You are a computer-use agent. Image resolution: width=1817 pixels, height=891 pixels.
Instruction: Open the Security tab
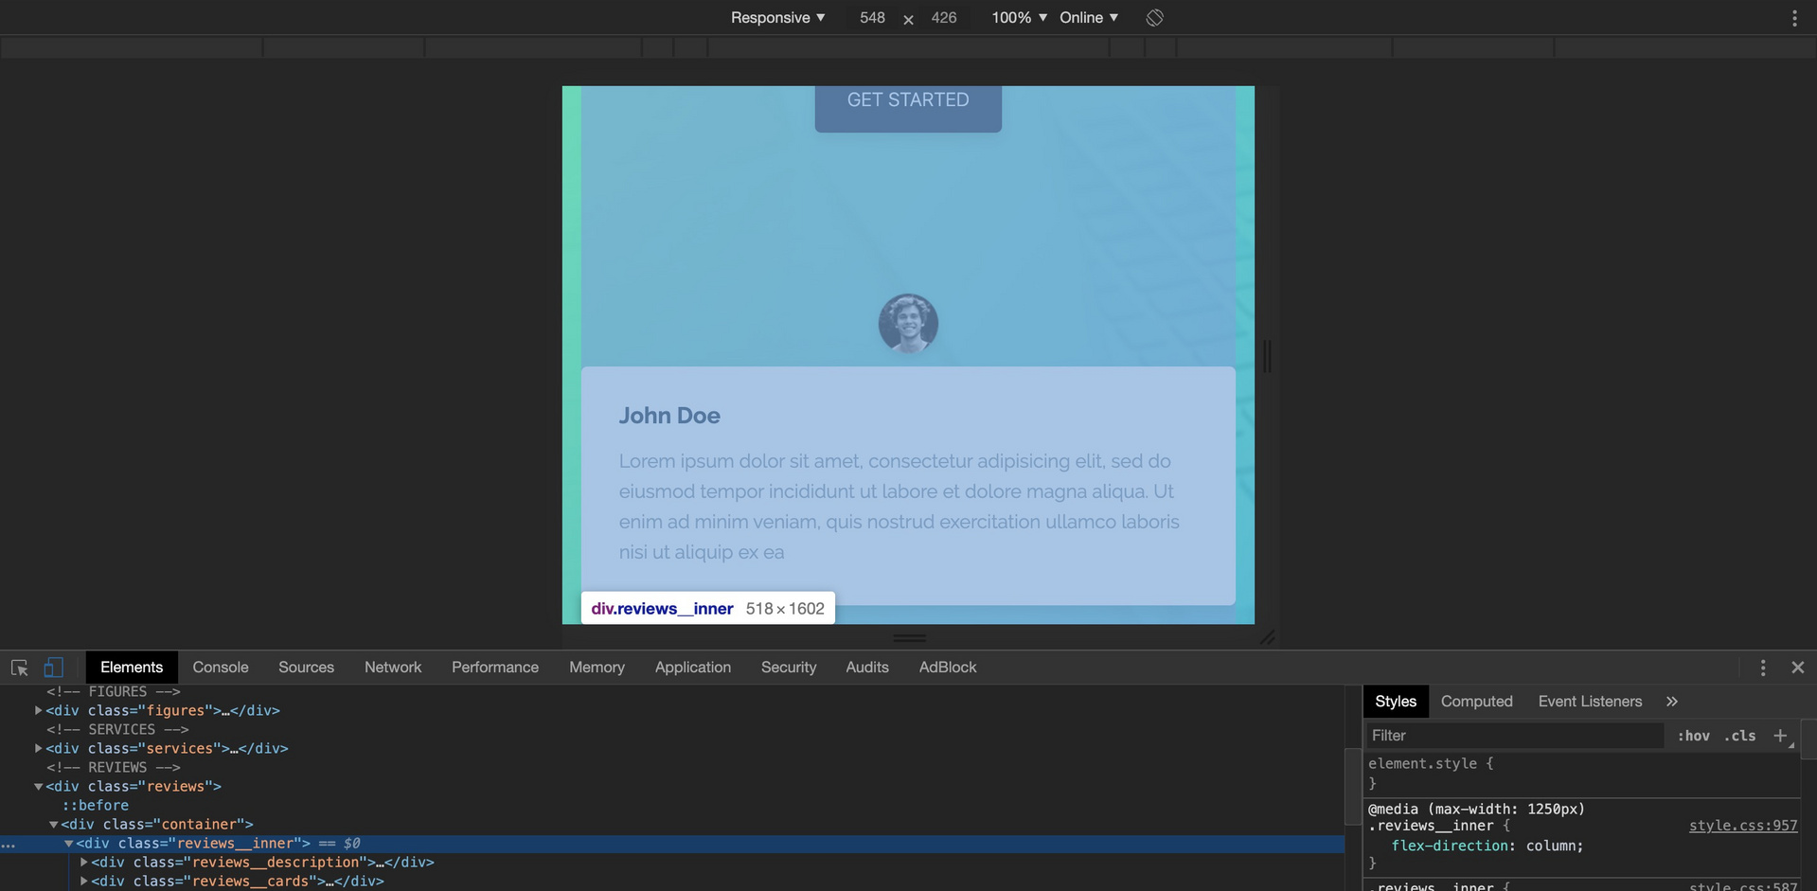click(x=789, y=668)
